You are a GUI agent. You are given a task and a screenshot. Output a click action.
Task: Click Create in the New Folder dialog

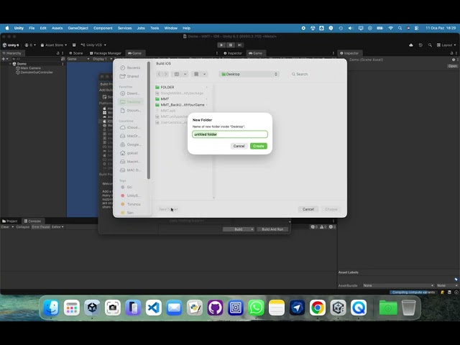(259, 146)
